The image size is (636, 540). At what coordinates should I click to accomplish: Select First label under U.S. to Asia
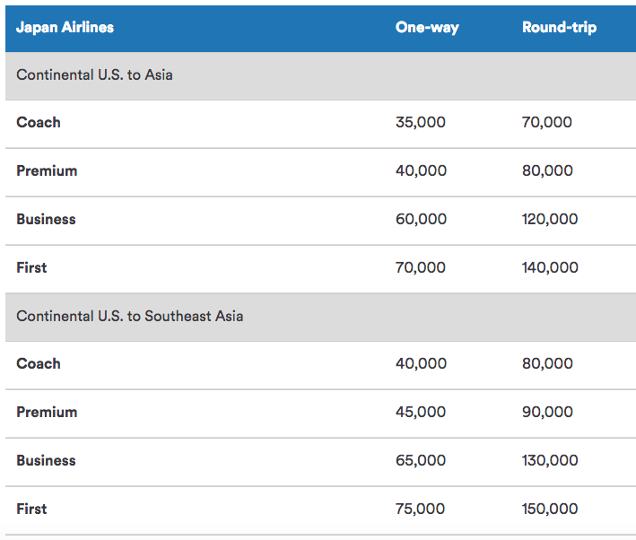pos(31,267)
